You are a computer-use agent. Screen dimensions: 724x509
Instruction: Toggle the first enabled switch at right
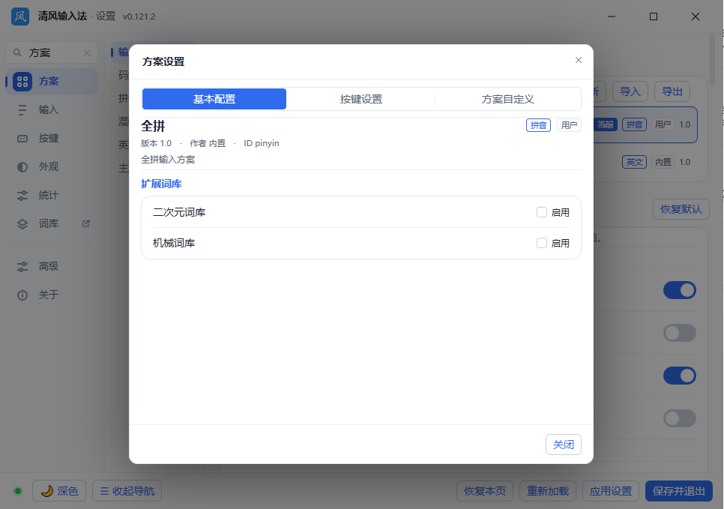coord(680,291)
